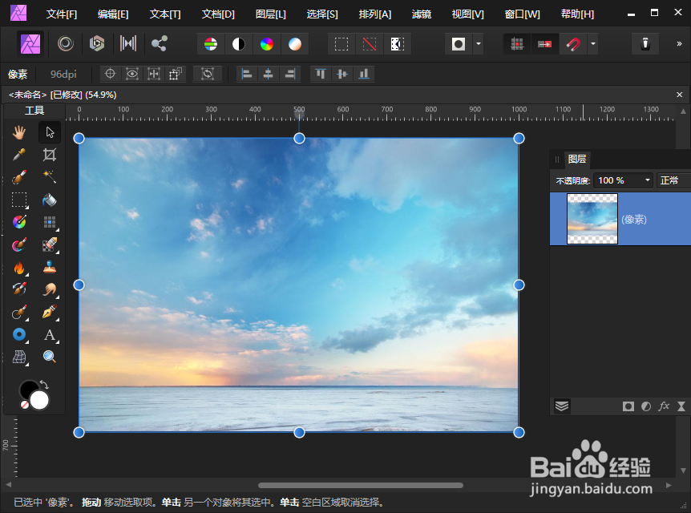691x513 pixels.
Task: Apply the auto white balance adjustment
Action: pos(295,43)
